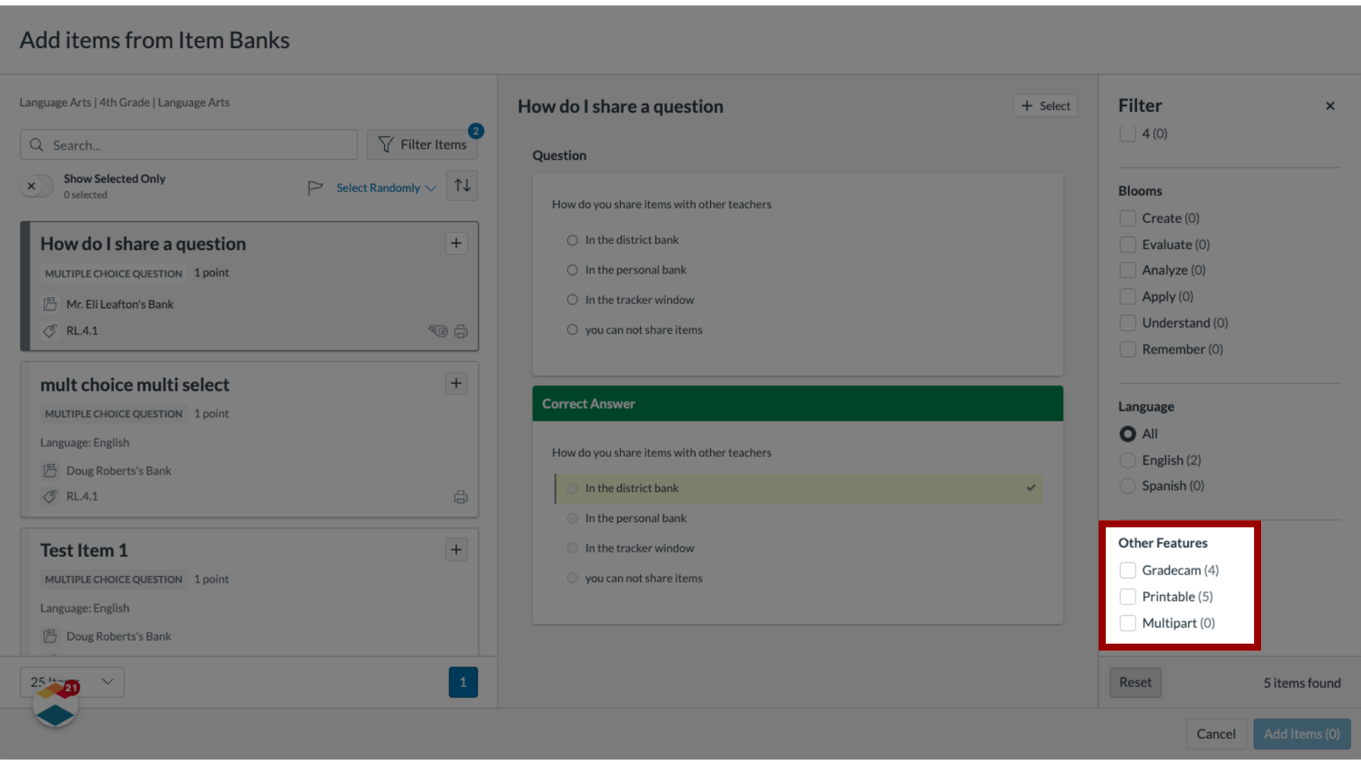Click the Add Items button
Screen dimensions: 1361x765
point(1301,733)
